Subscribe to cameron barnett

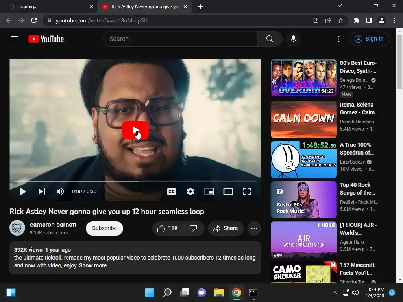[x=104, y=228]
